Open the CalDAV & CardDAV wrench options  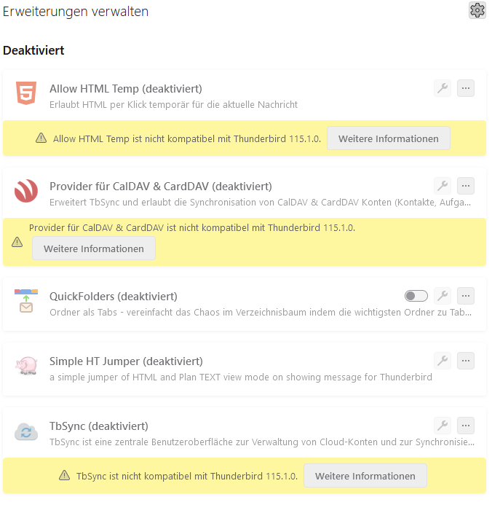click(443, 186)
